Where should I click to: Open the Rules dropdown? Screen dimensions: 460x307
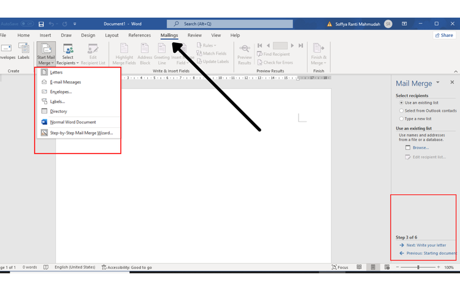click(x=207, y=45)
